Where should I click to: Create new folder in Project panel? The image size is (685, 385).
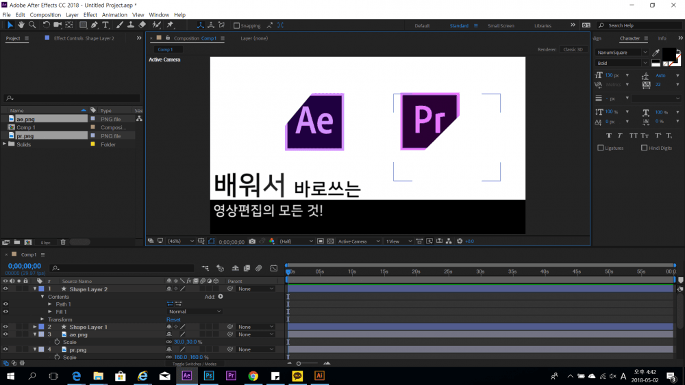17,242
